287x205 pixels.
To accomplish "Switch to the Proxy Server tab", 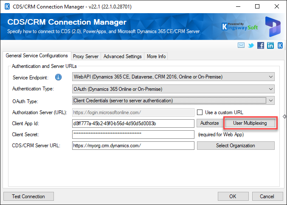I will tap(86, 56).
